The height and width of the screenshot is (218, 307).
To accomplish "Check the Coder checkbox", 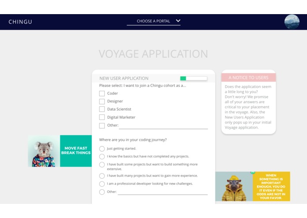I will point(102,94).
